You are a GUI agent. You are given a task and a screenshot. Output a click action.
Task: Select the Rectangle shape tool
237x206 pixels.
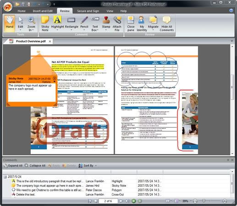pyautogui.click(x=72, y=24)
